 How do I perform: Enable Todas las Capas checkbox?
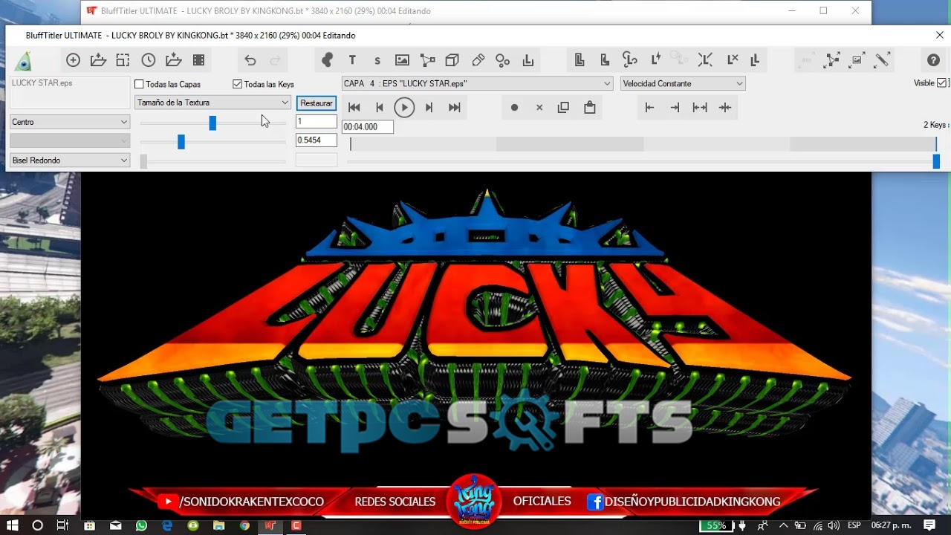tap(139, 85)
